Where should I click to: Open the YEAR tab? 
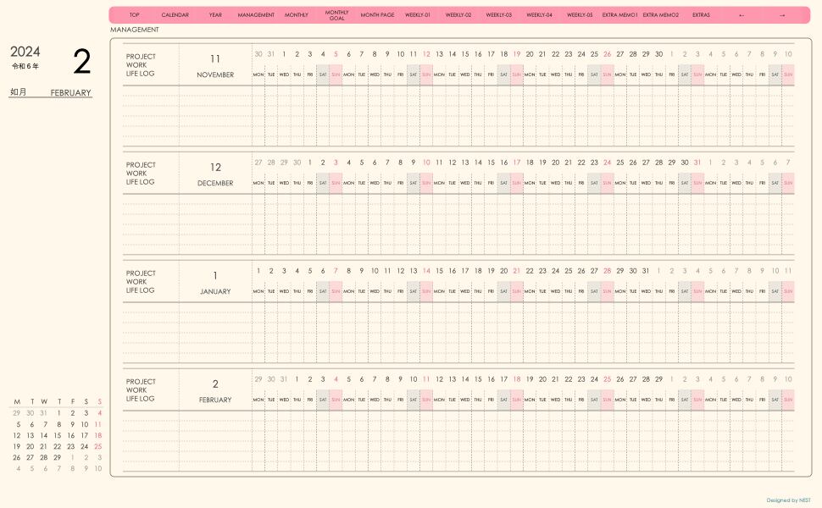(215, 15)
